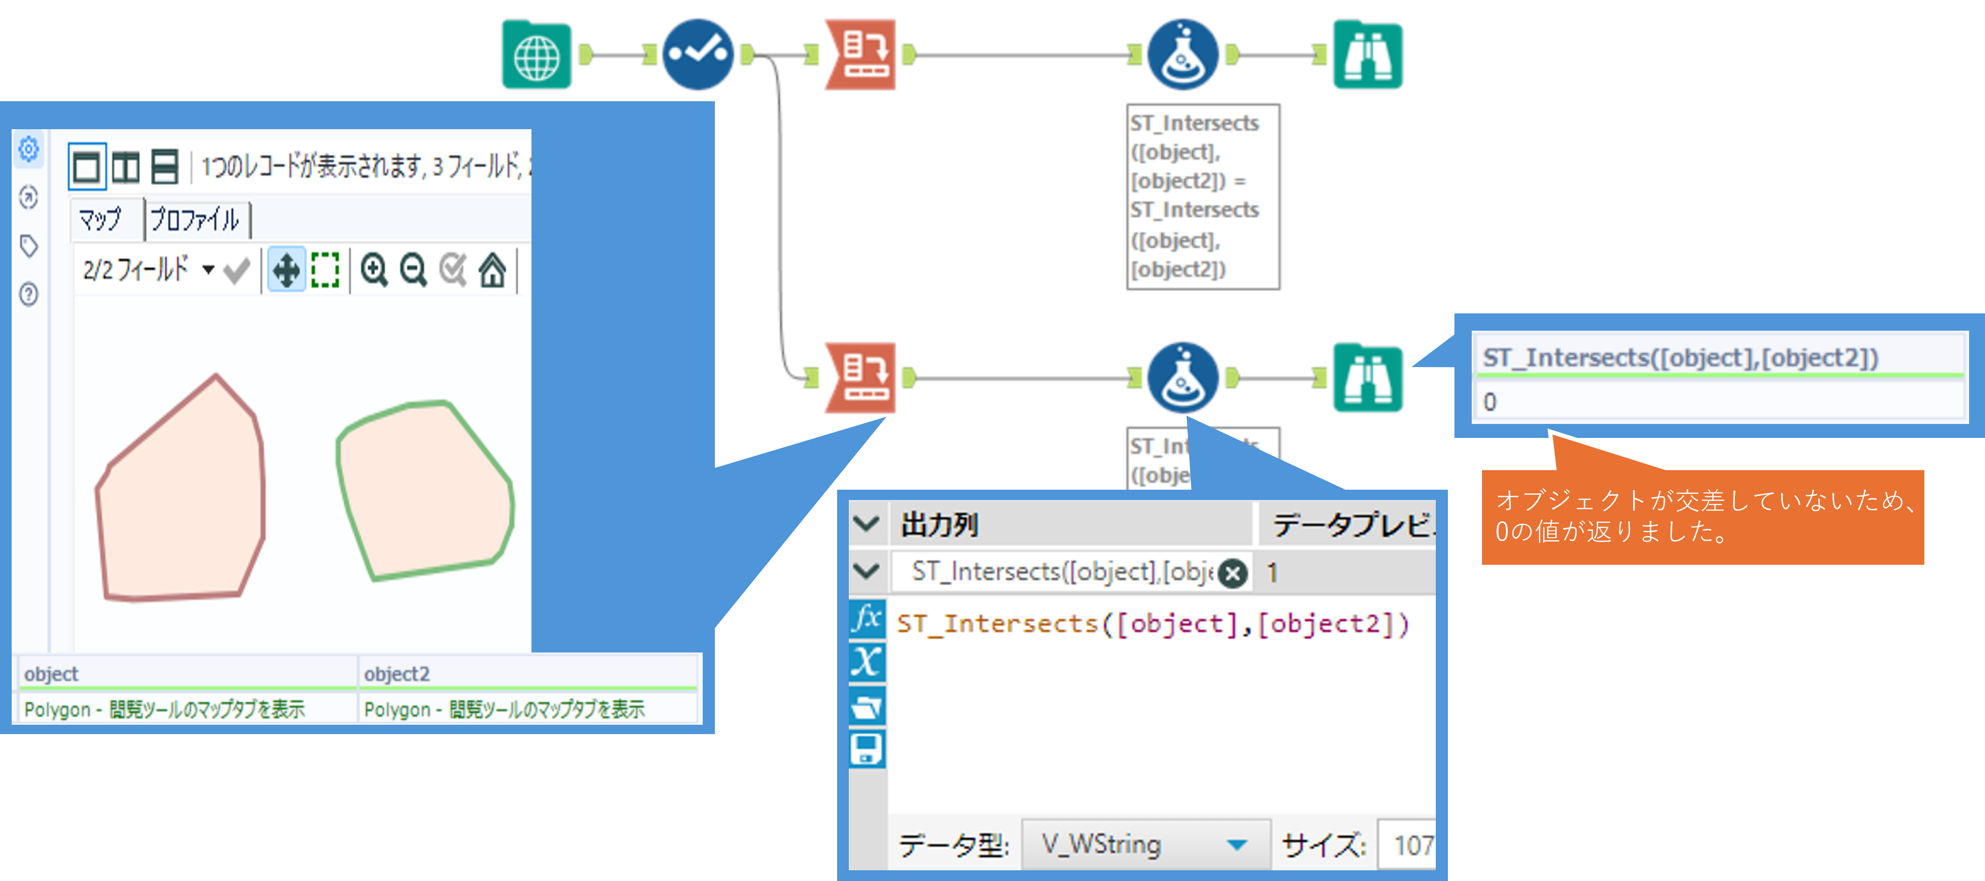This screenshot has height=881, width=1985.
Task: Select the upper Formula tool flask icon
Action: pyautogui.click(x=1183, y=55)
